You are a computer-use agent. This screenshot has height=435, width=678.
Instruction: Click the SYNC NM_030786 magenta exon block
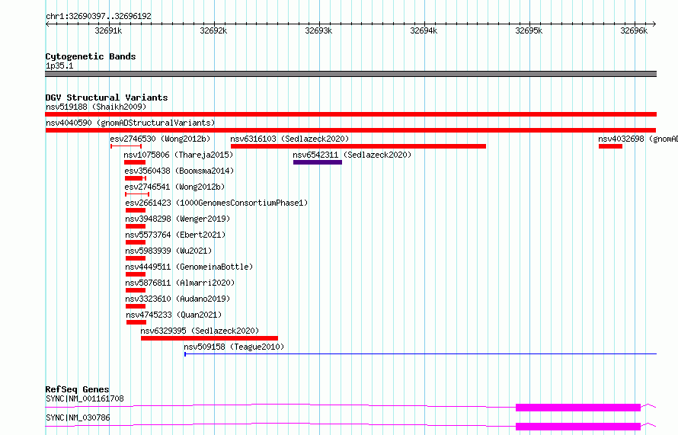[x=578, y=427]
